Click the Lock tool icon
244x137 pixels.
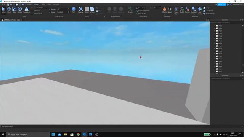tap(99, 11)
